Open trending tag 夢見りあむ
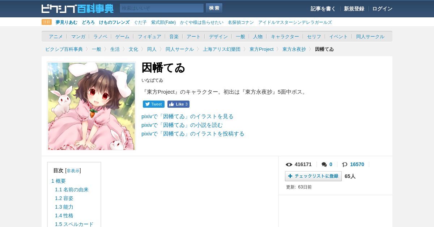The width and height of the screenshot is (434, 227). [67, 22]
